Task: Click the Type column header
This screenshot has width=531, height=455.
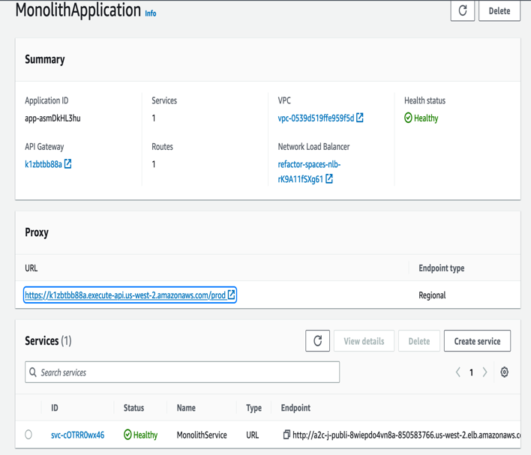Action: (253, 409)
